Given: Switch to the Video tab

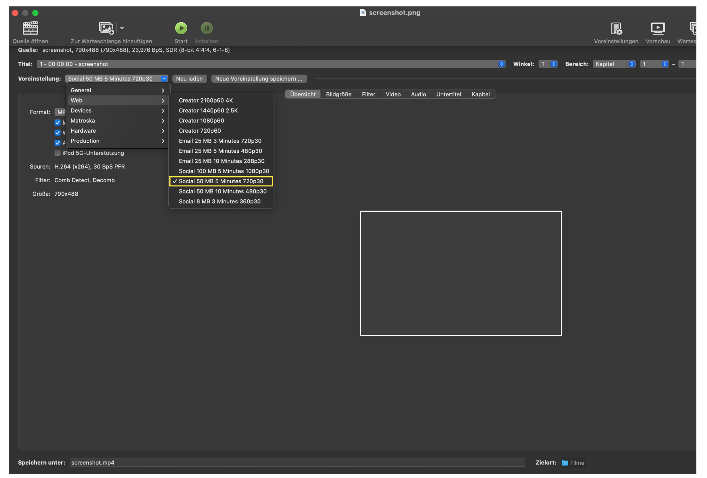Looking at the screenshot, I should tap(393, 94).
